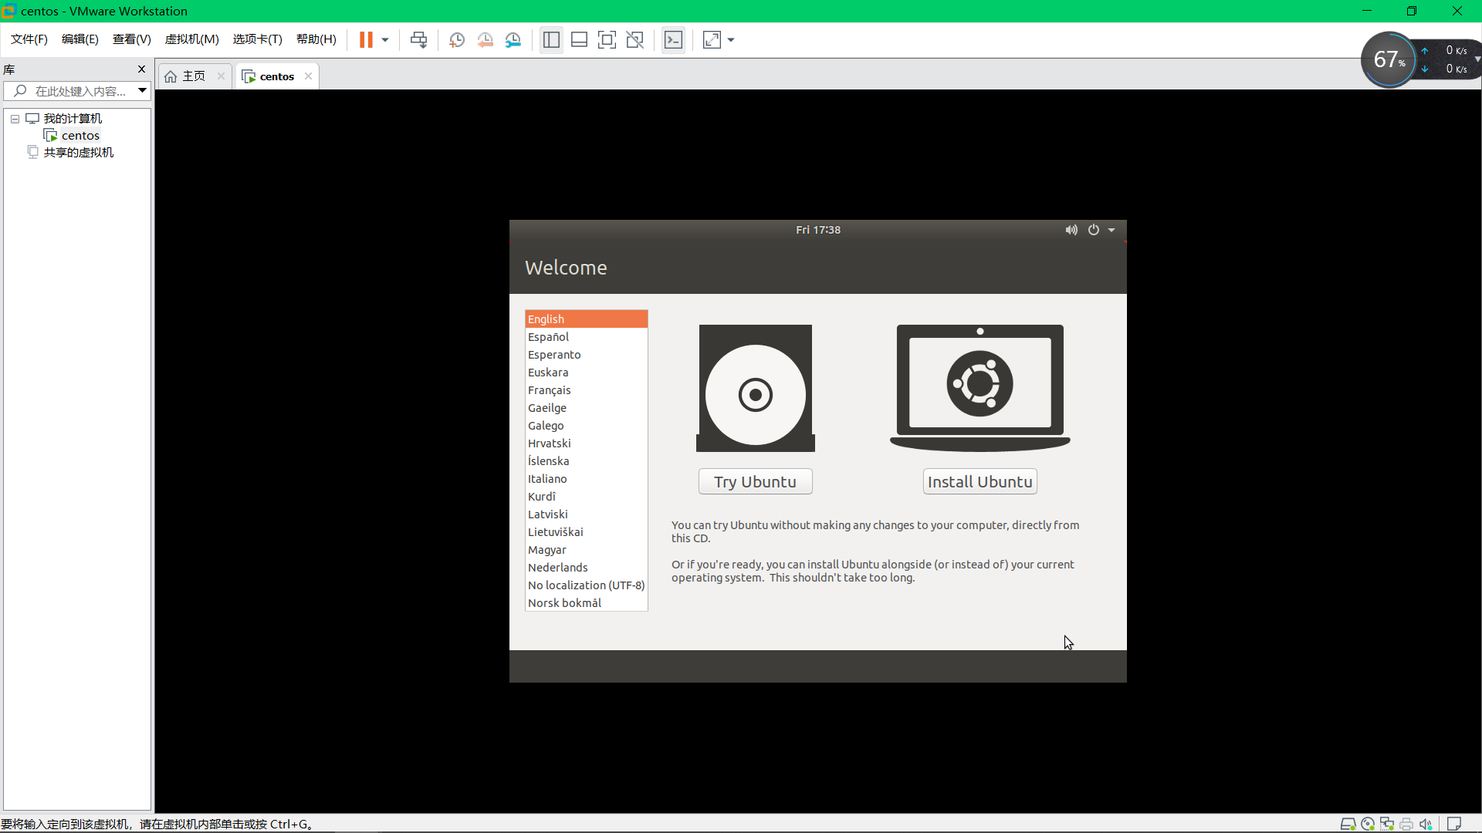Click the message log note icon

point(1454,824)
